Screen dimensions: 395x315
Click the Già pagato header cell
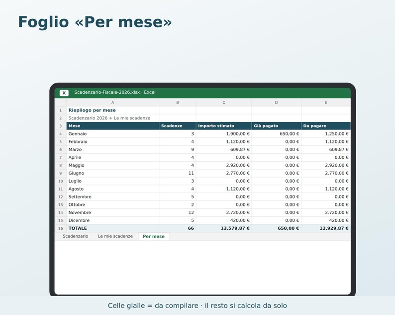pos(276,126)
